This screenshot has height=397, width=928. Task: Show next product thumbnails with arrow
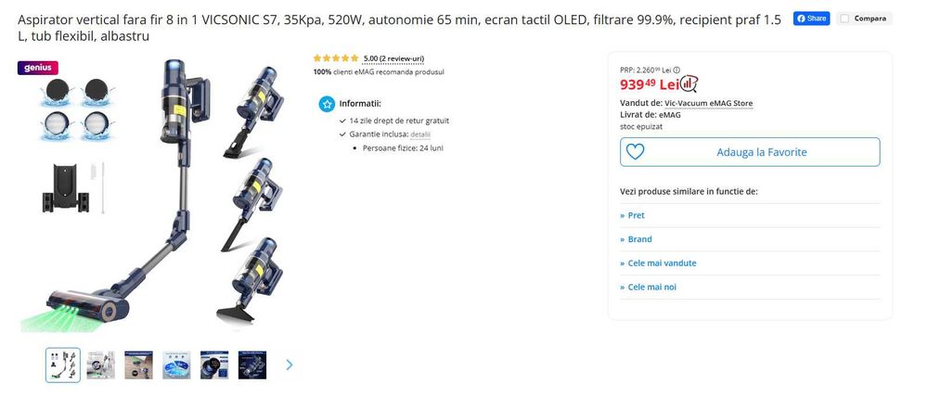coord(289,365)
